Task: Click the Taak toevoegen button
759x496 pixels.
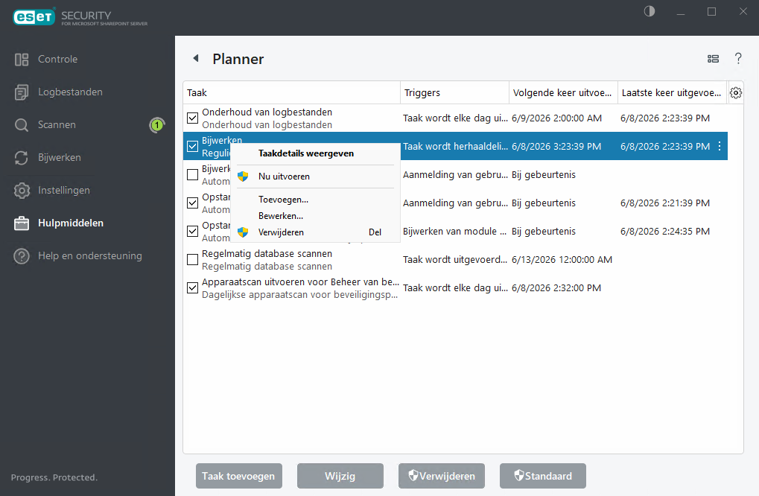Action: (x=238, y=476)
